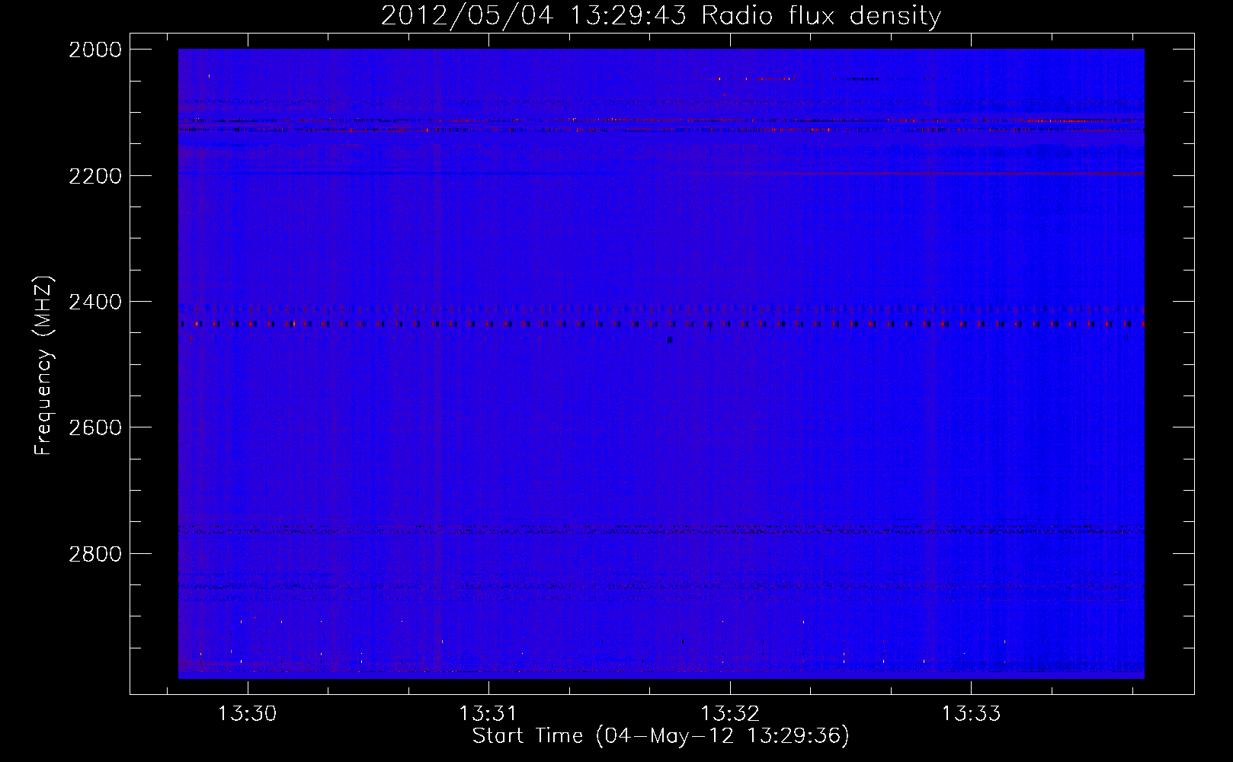
Task: Click the 13:33 time axis label
Action: pos(972,714)
